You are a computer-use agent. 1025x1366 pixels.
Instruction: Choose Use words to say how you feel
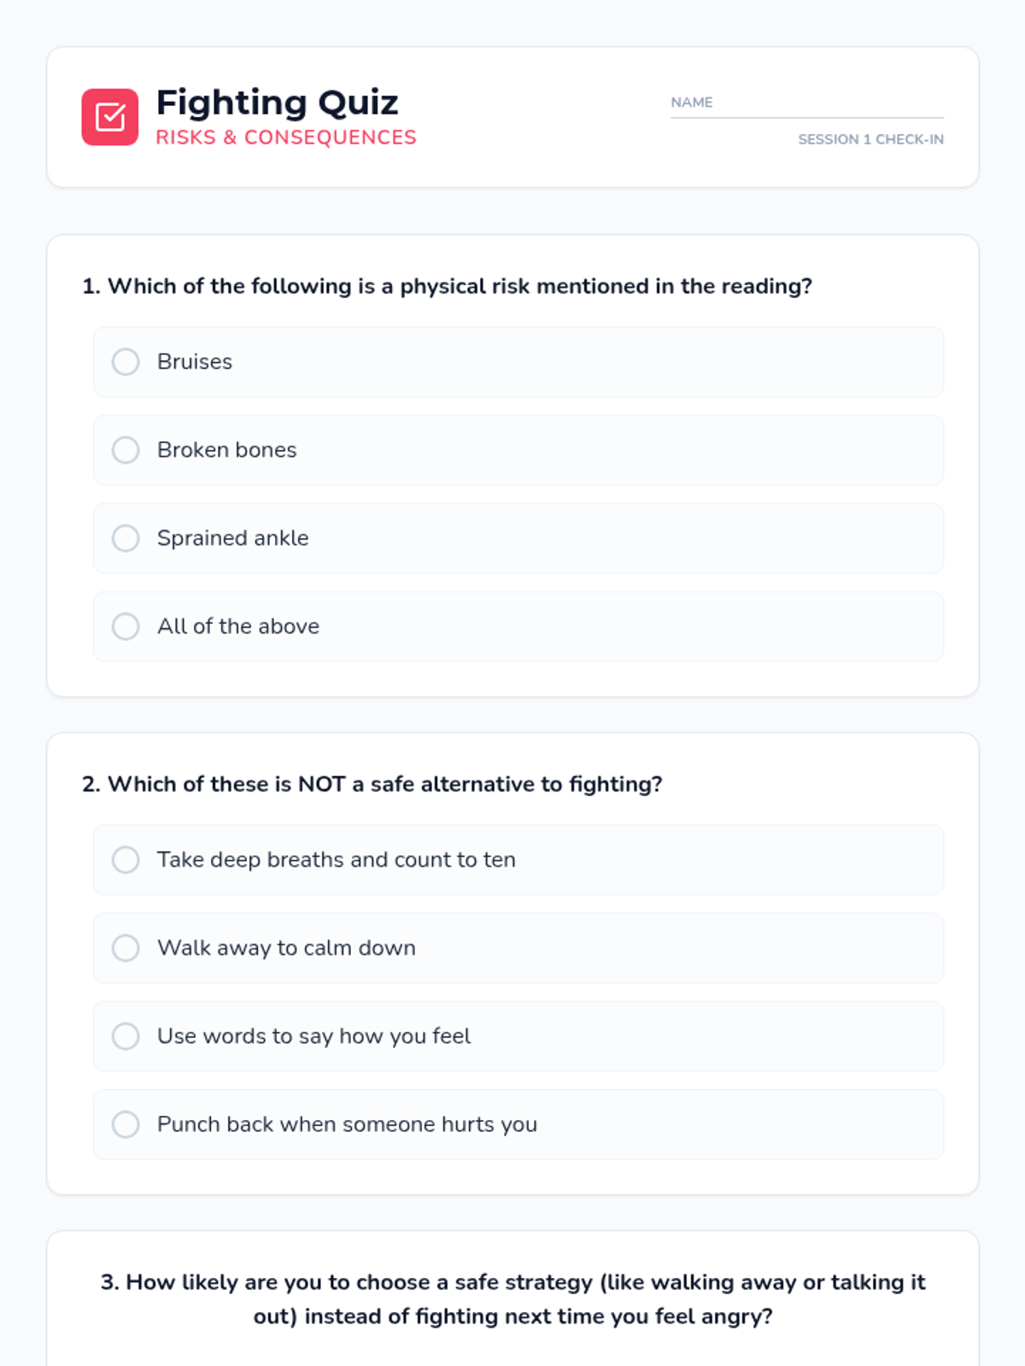(126, 1036)
